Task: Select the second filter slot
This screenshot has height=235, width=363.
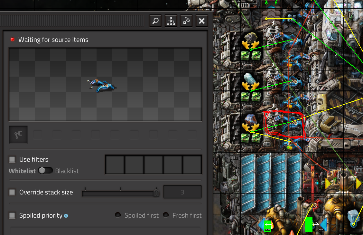Action: tap(134, 164)
